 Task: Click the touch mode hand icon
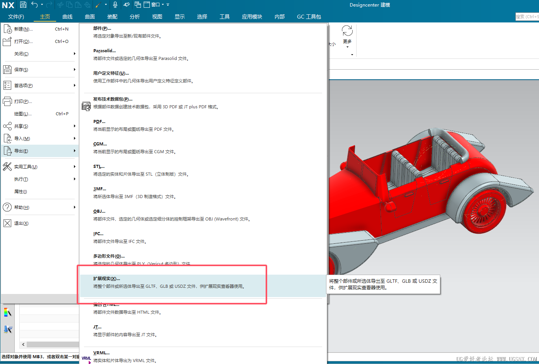click(x=127, y=5)
